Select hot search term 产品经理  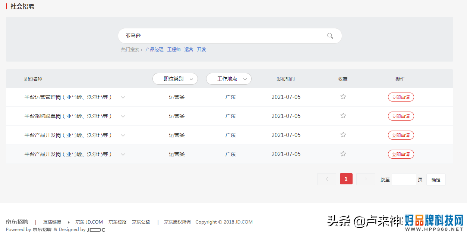pyautogui.click(x=154, y=50)
